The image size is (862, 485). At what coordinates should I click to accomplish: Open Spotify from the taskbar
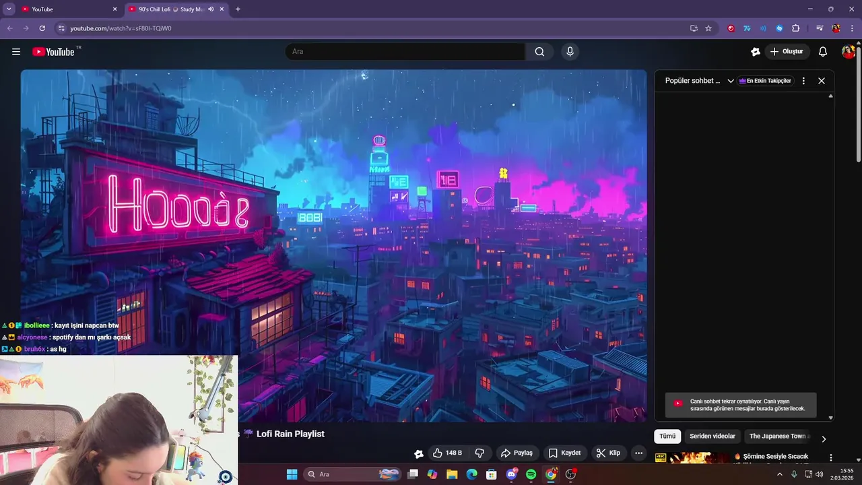pos(531,474)
